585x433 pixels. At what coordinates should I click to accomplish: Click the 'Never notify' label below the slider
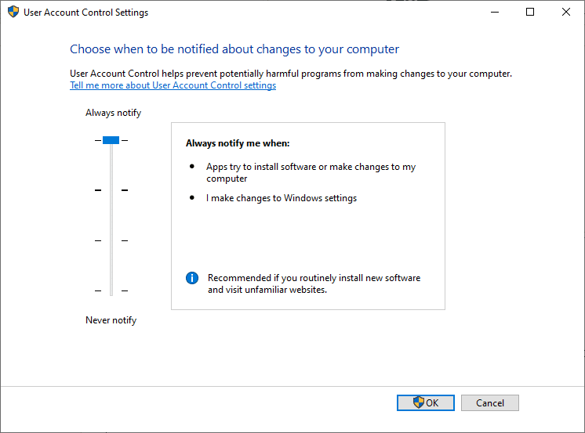111,320
